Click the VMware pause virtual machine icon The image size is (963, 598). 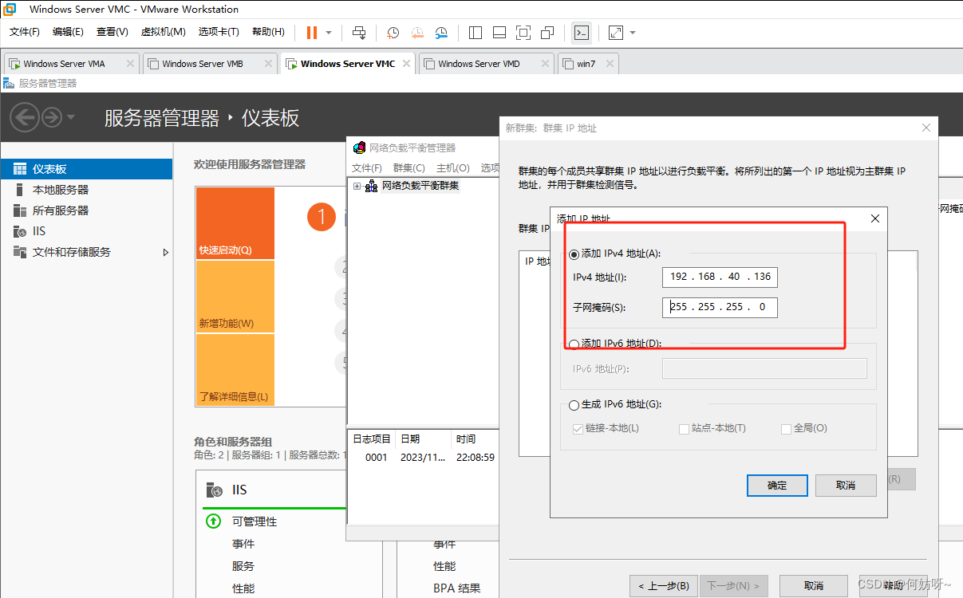pyautogui.click(x=311, y=33)
